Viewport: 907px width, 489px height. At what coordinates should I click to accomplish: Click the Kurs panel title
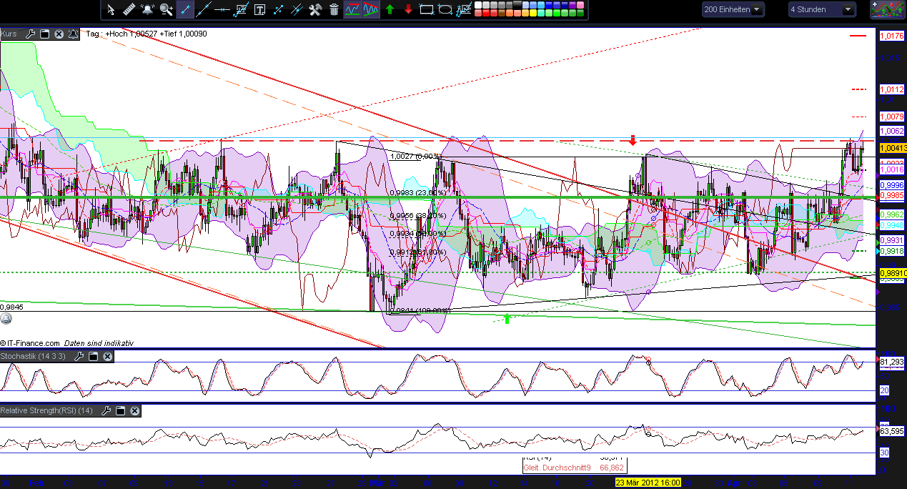pos(10,34)
